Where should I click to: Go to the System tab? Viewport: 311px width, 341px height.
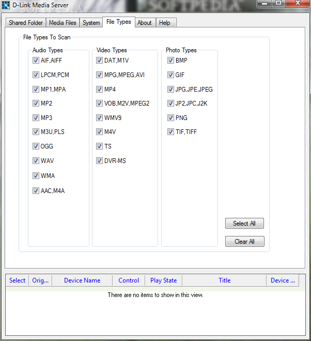click(x=91, y=23)
